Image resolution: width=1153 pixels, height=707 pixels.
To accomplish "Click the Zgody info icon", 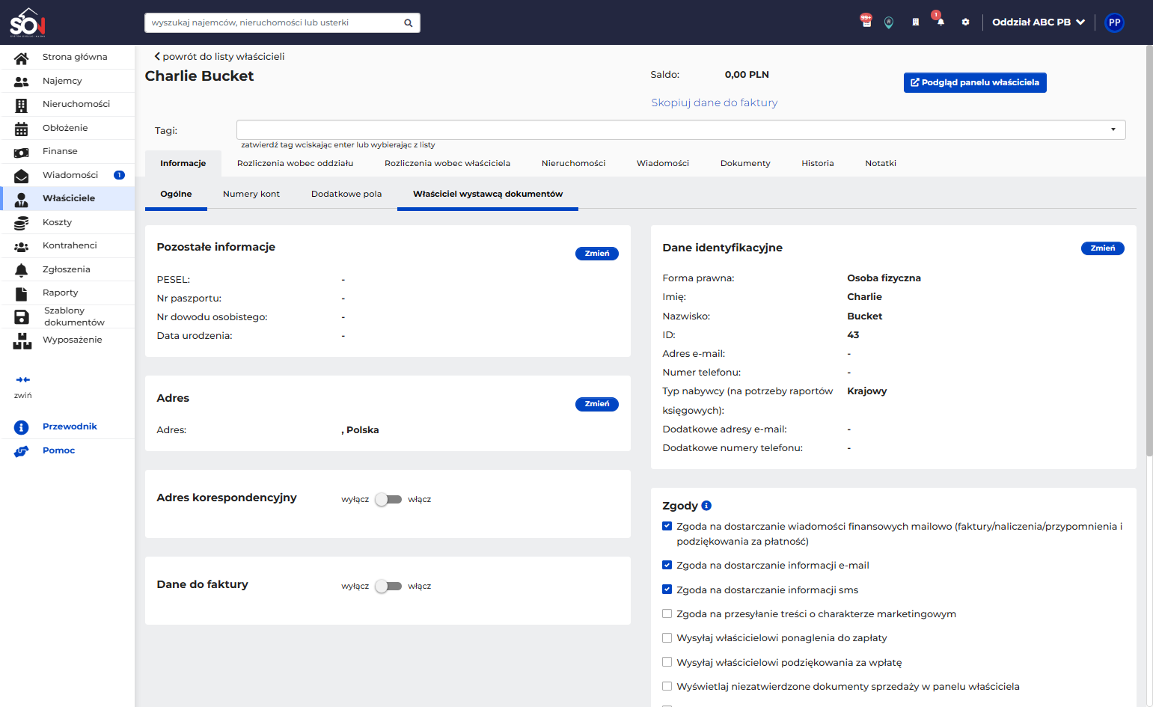I will click(706, 506).
